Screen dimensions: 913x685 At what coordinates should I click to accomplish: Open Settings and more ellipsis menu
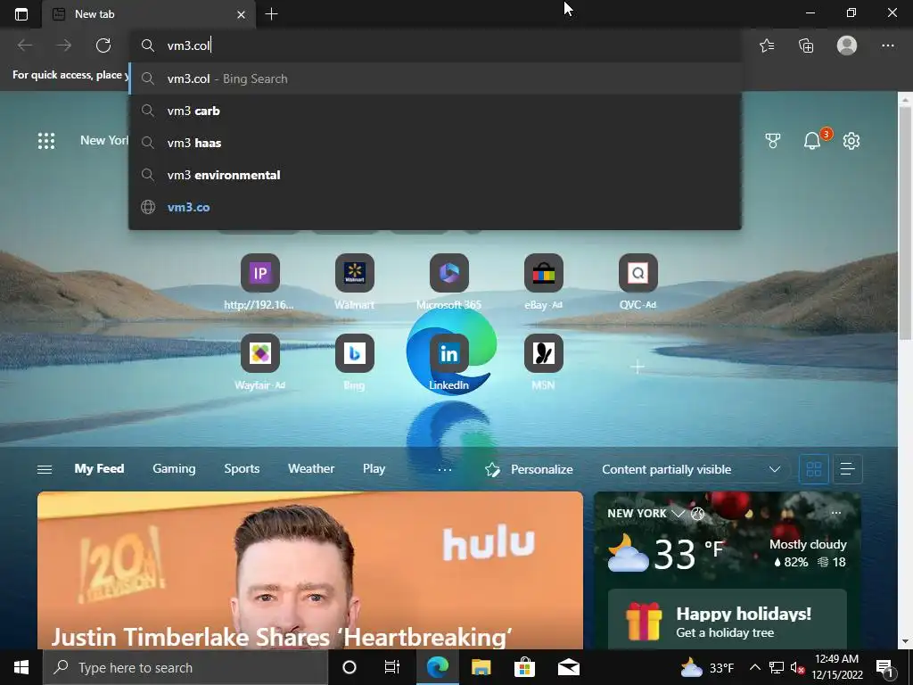(887, 45)
